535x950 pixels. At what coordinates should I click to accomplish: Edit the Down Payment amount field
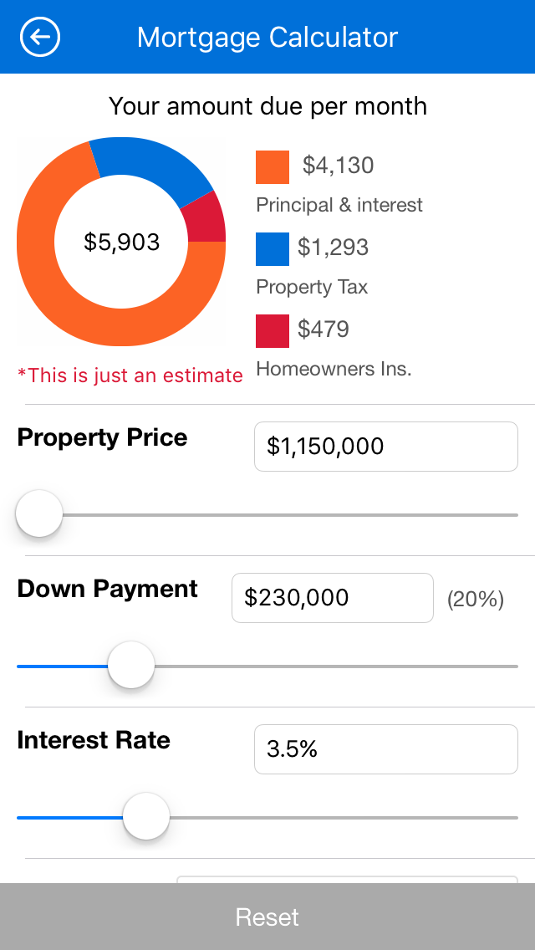tap(332, 598)
